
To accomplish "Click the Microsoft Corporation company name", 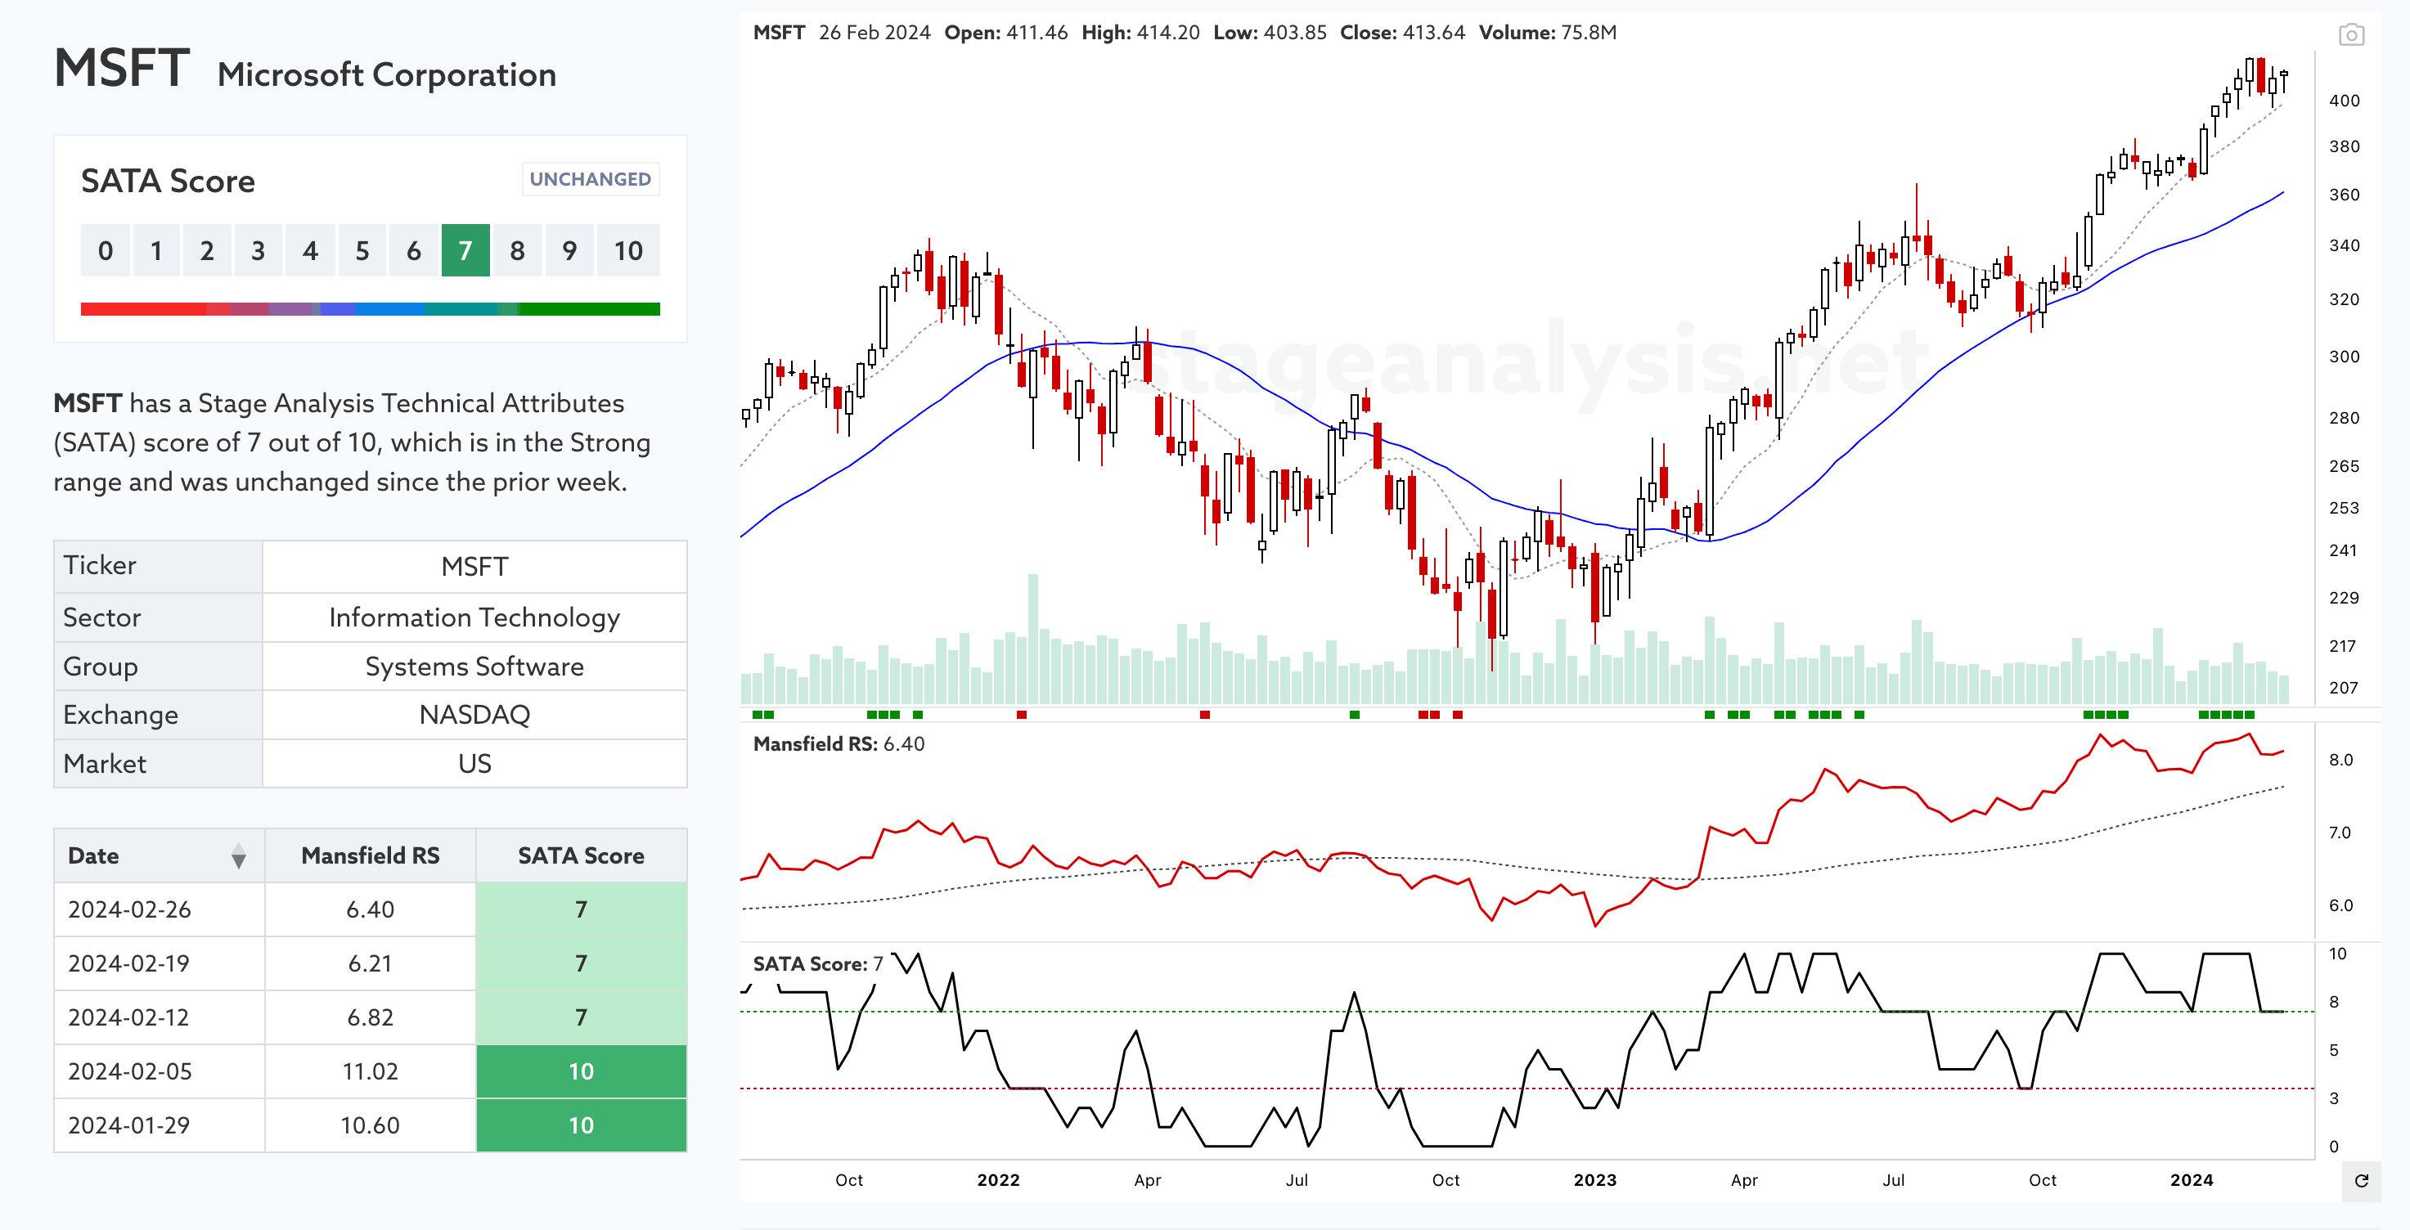I will pos(386,74).
